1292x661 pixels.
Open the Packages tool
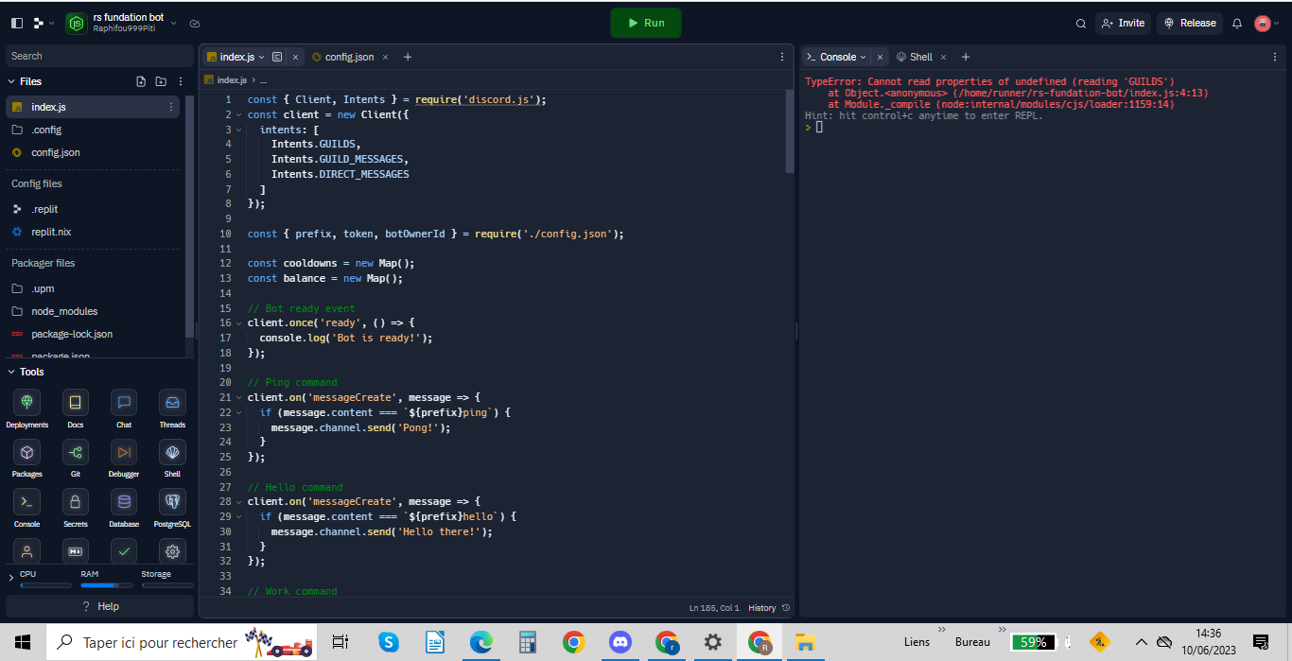26,452
